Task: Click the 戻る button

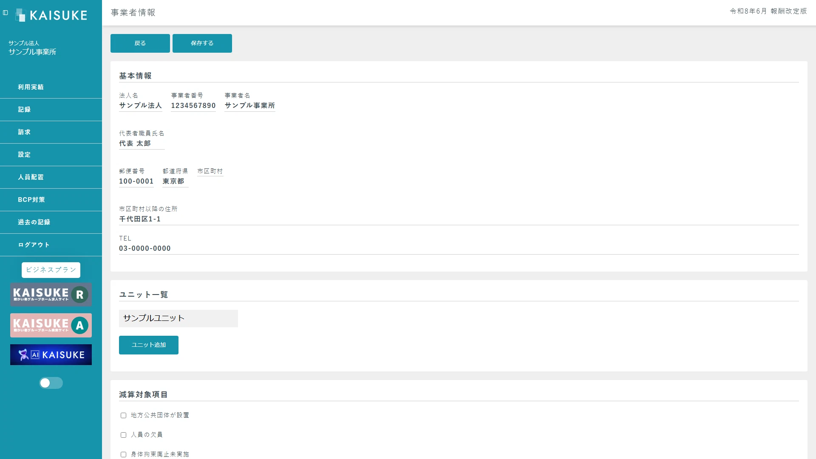Action: [140, 43]
